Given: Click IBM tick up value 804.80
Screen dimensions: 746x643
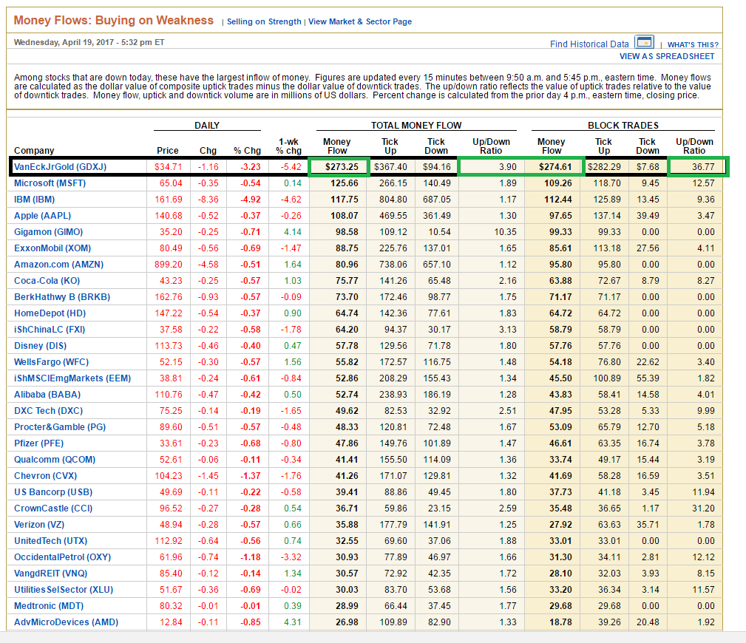Looking at the screenshot, I should click(393, 200).
